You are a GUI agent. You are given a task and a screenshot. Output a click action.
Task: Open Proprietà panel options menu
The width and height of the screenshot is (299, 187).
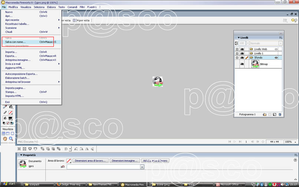tap(296, 155)
